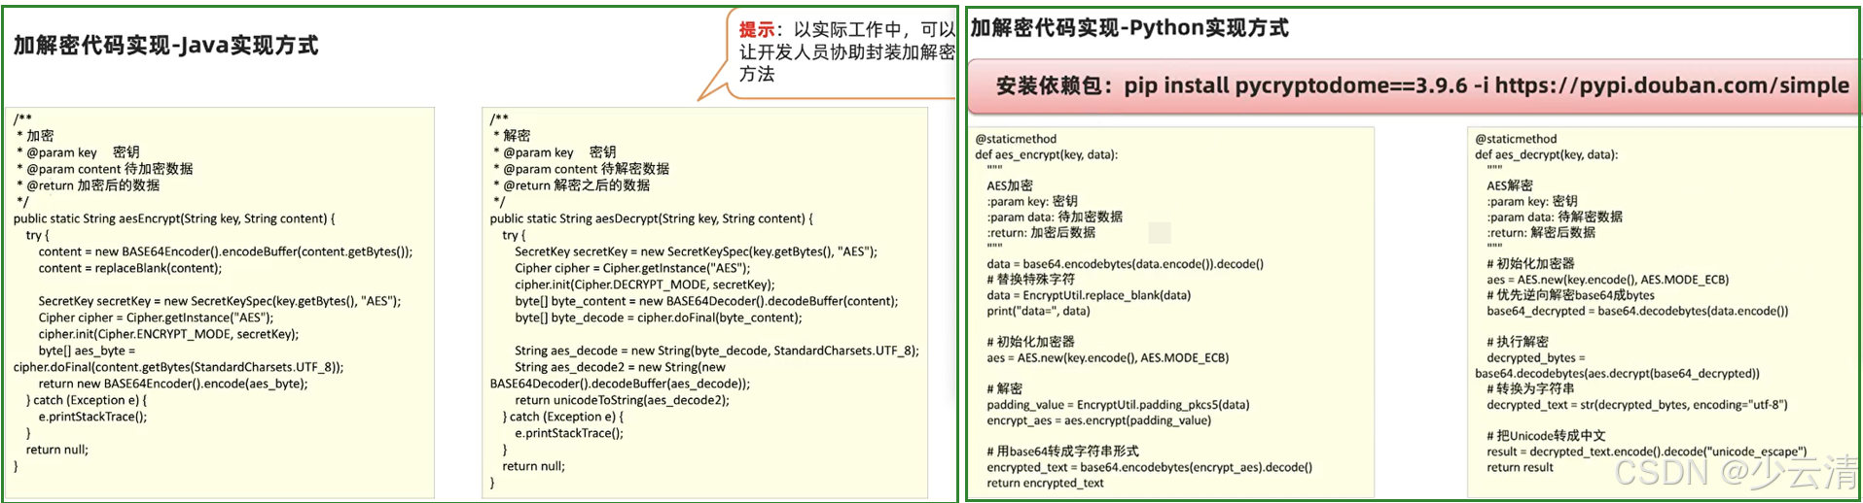Click the content = replaceBlank(content); line

(130, 268)
